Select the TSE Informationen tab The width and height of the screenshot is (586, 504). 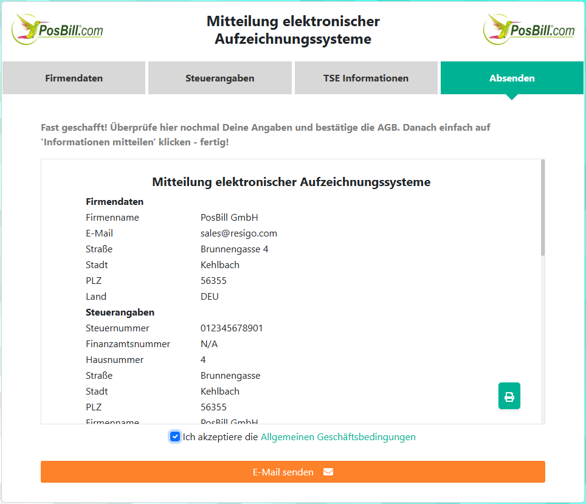click(366, 78)
